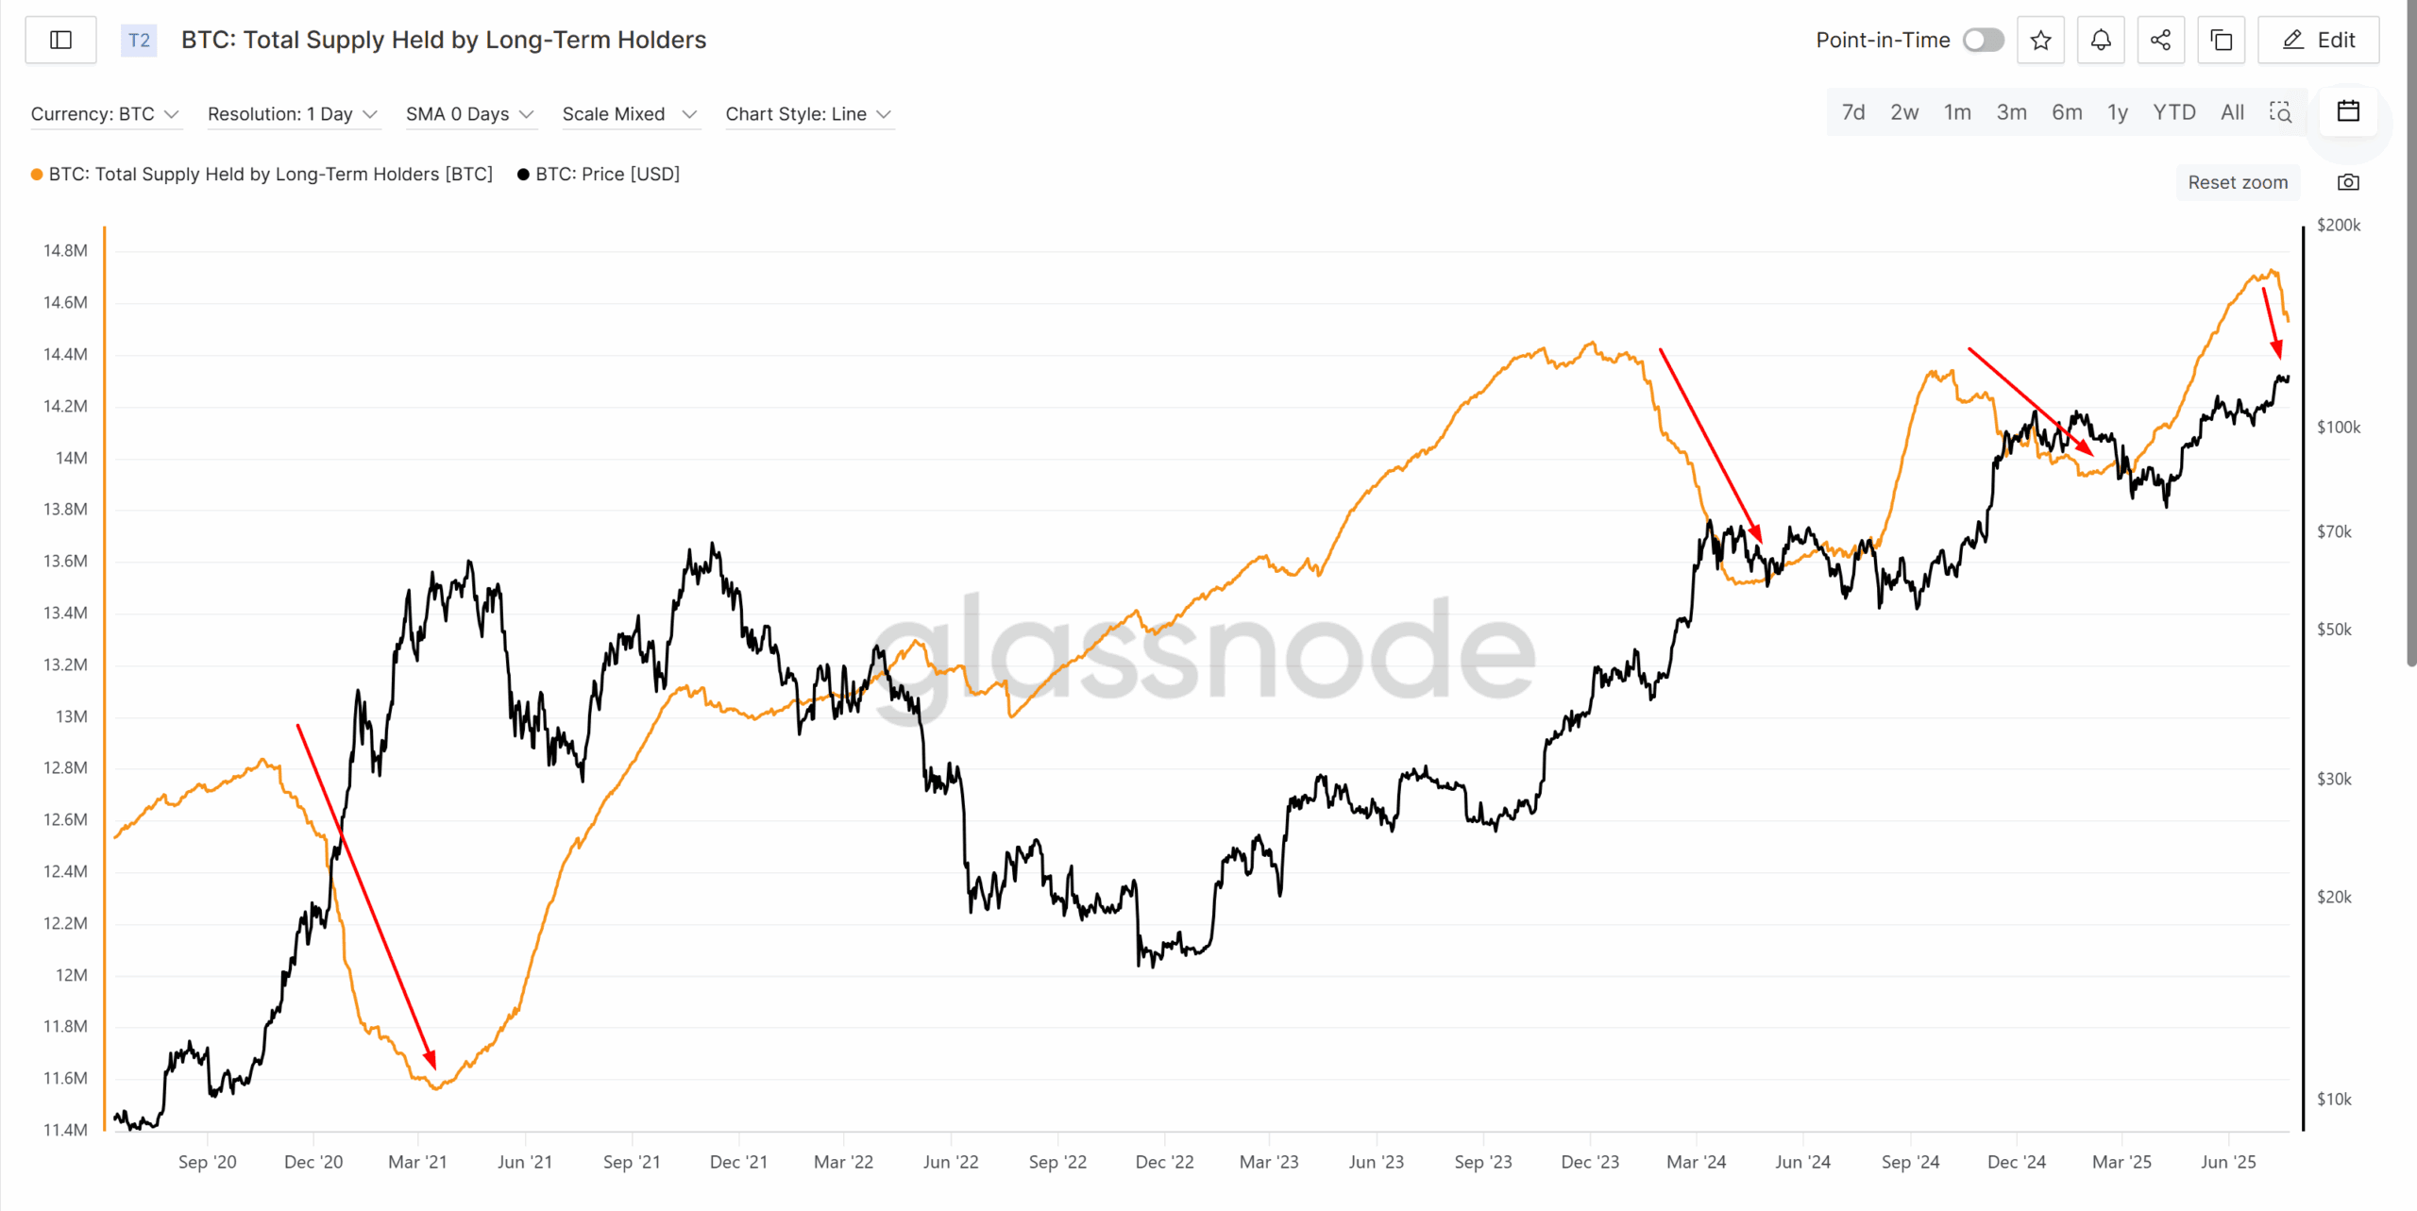Hide the Long-Term Holders supply series in legend
This screenshot has width=2417, height=1211.
(270, 174)
